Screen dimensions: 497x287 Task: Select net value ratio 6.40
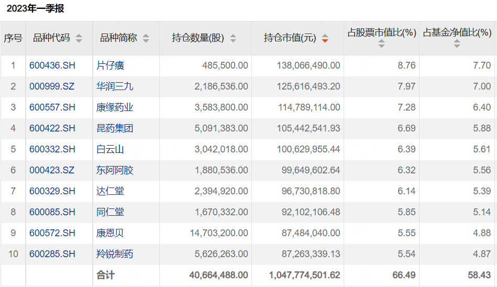click(482, 107)
